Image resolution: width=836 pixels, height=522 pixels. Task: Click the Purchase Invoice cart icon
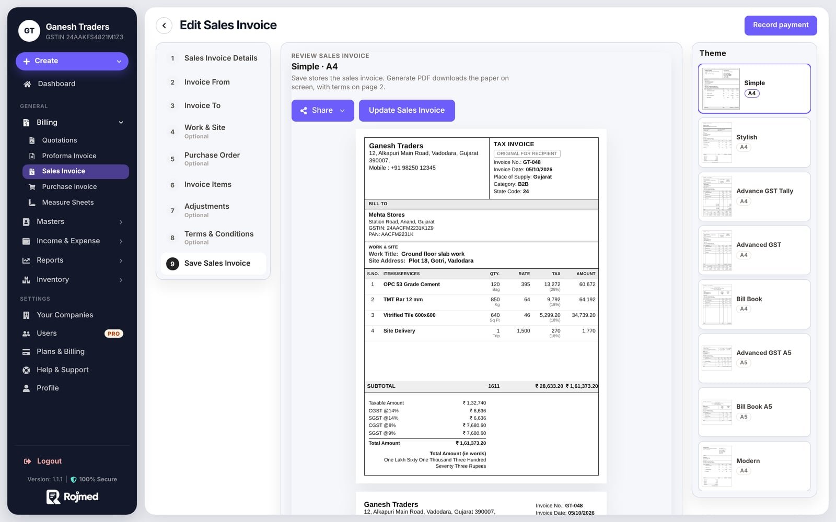(32, 187)
